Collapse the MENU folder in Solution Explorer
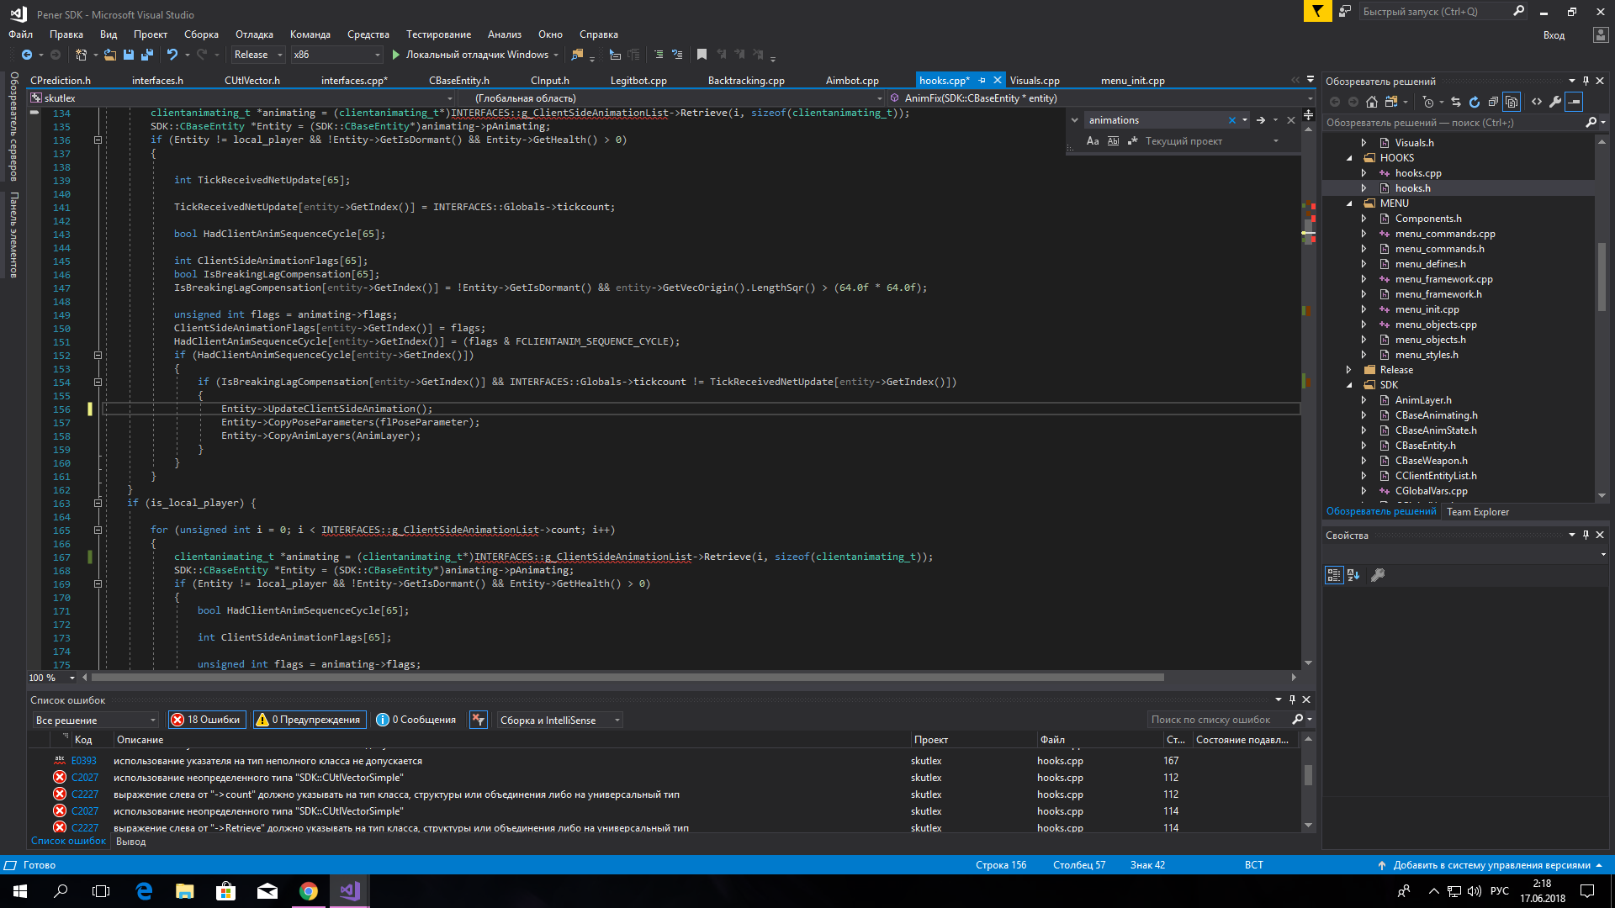 pos(1349,203)
